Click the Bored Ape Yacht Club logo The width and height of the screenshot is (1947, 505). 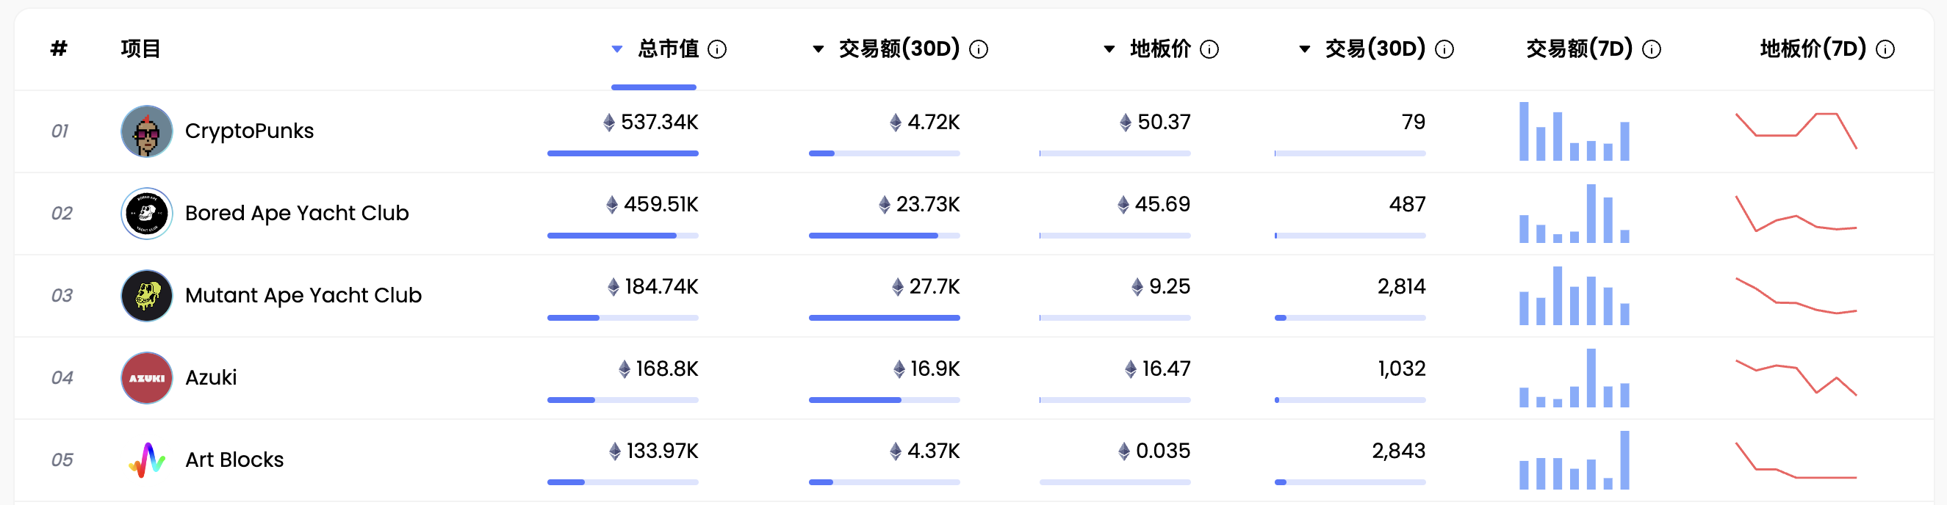click(147, 214)
